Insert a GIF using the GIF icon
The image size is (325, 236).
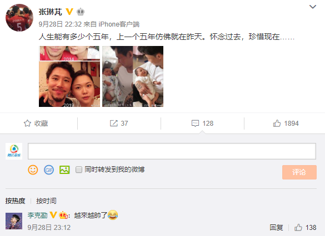point(49,170)
